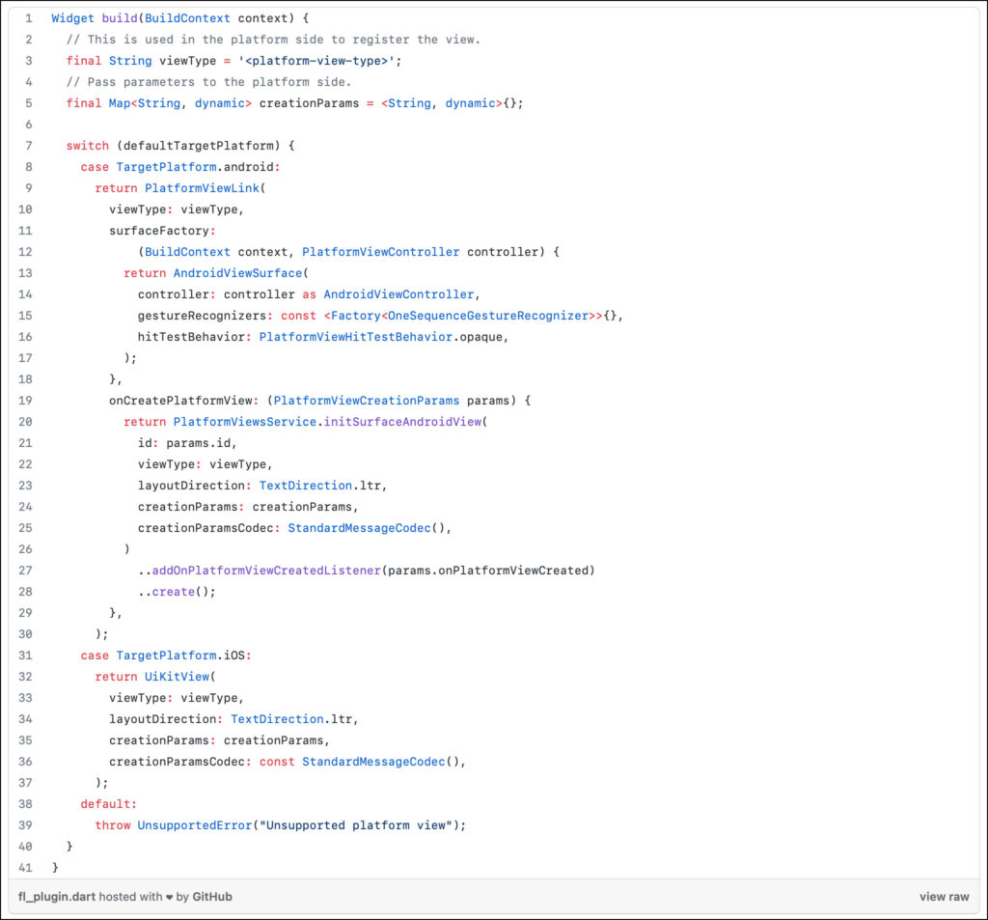Click the default: keyword
Screen dimensions: 988x920
pos(108,803)
